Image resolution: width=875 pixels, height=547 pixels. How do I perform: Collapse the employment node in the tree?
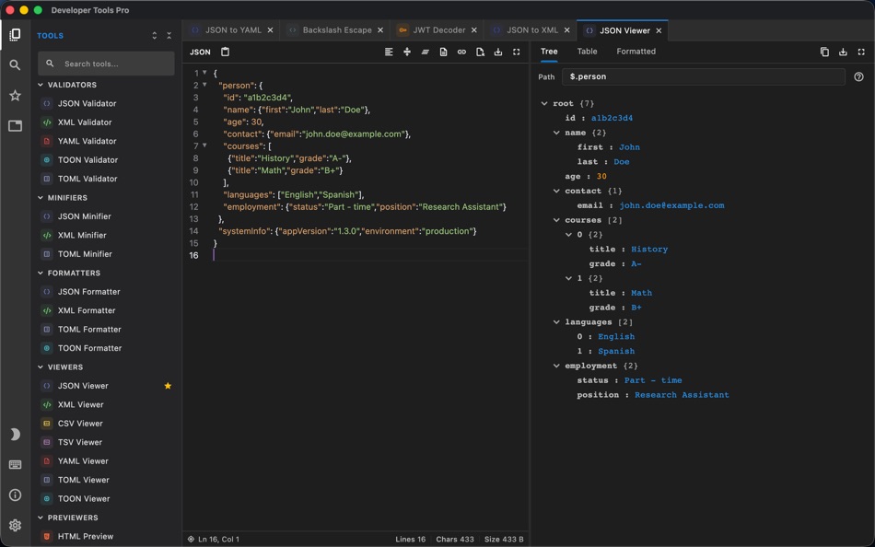[x=554, y=366]
